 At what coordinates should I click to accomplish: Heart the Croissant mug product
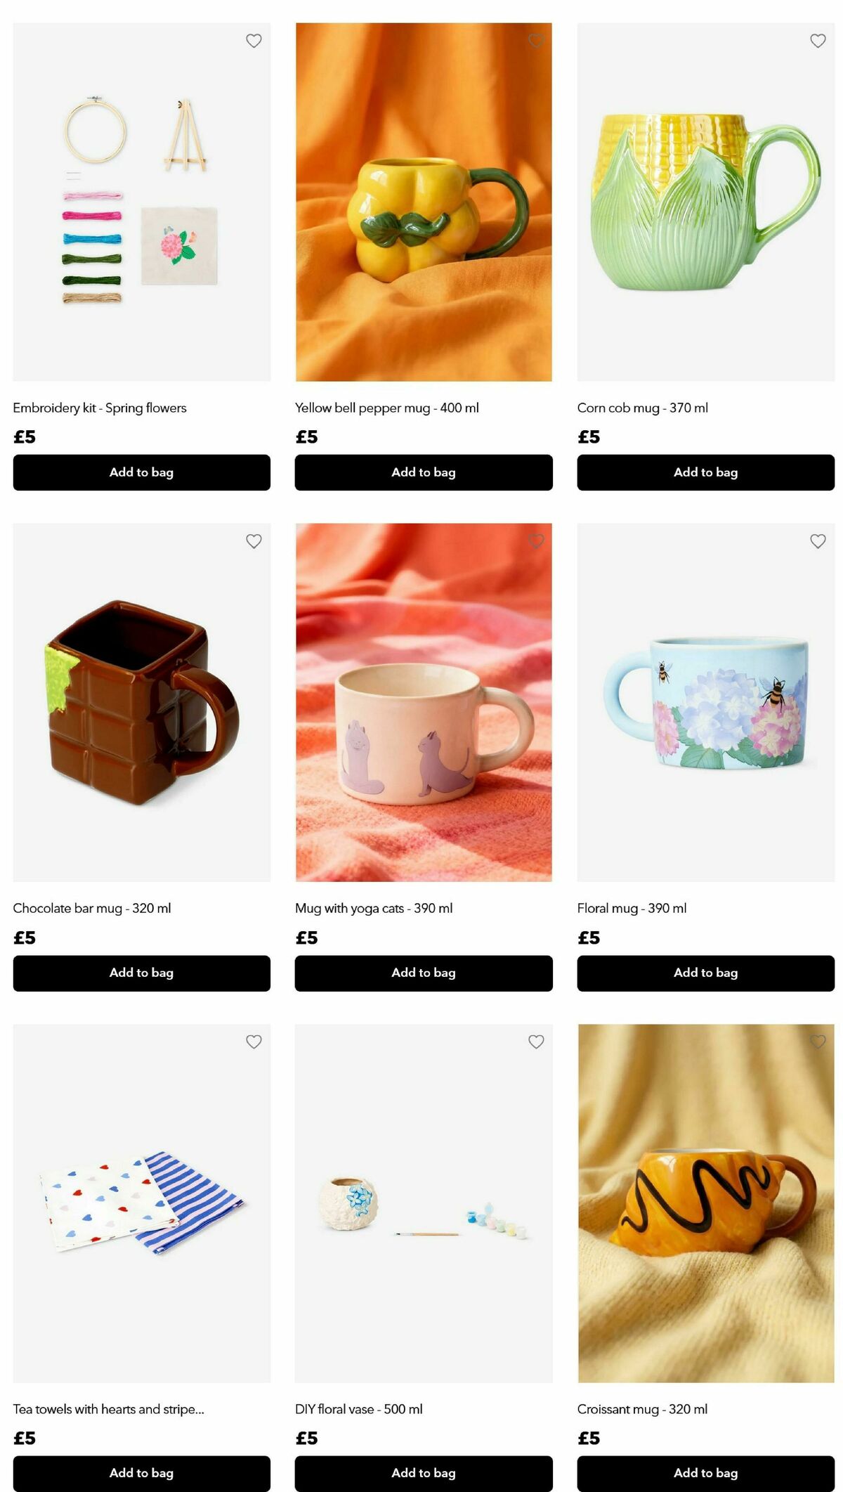pos(818,1042)
